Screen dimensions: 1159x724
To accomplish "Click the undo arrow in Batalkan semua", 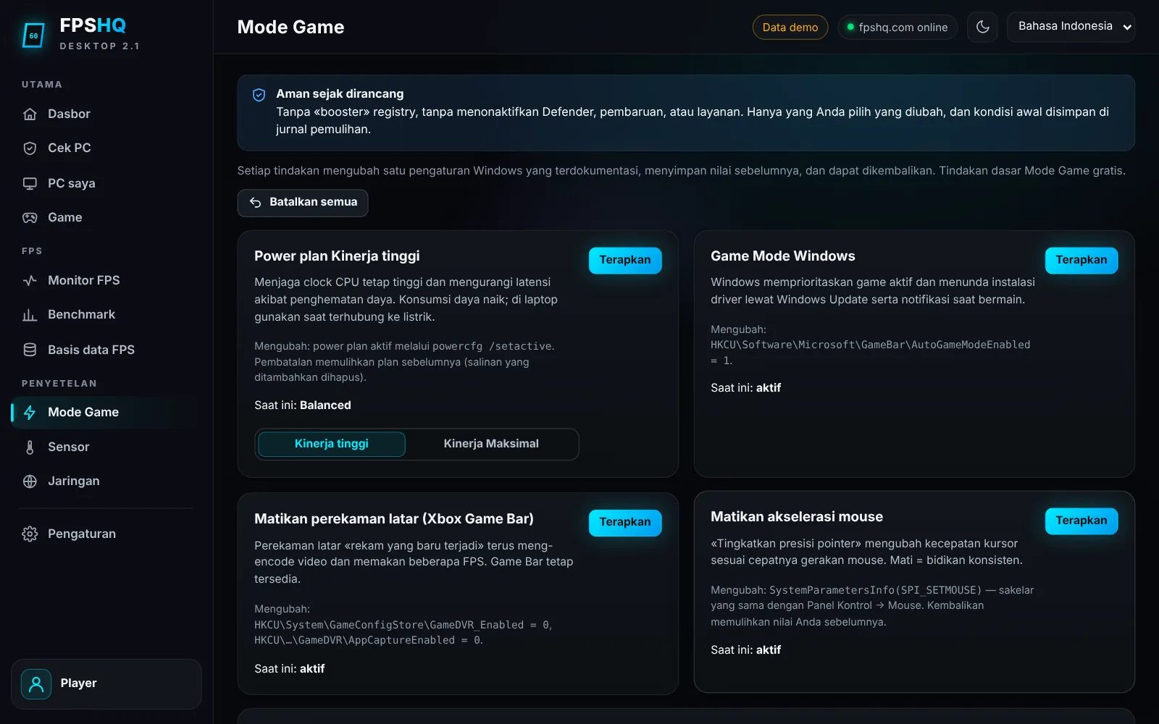I will [x=255, y=203].
